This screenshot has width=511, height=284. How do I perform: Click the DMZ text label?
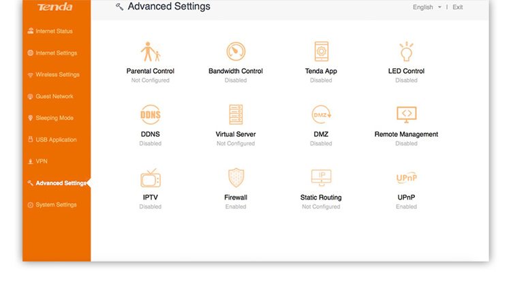[321, 134]
